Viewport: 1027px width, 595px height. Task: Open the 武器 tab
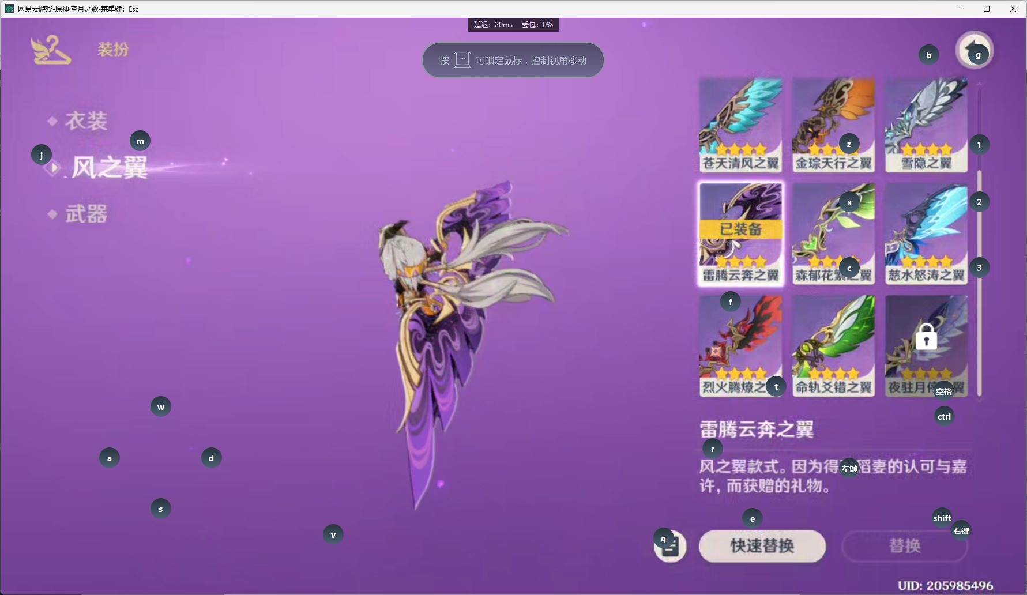86,214
